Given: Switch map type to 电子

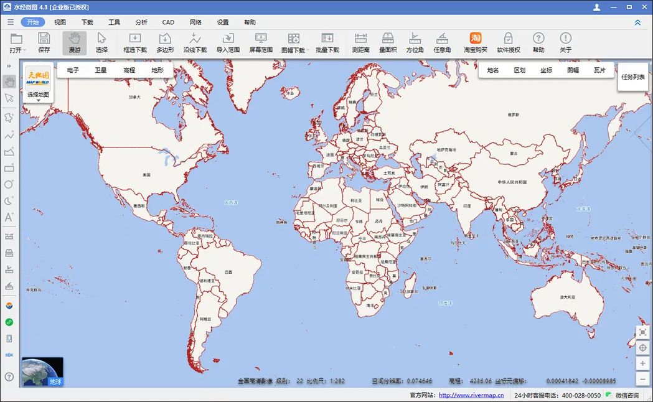Looking at the screenshot, I should (73, 70).
